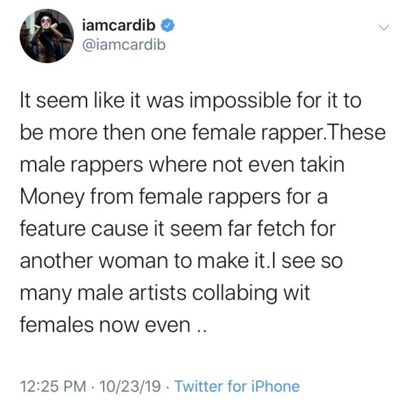This screenshot has height=408, width=408.
Task: Click the 12:25 PM timestamp
Action: click(53, 386)
